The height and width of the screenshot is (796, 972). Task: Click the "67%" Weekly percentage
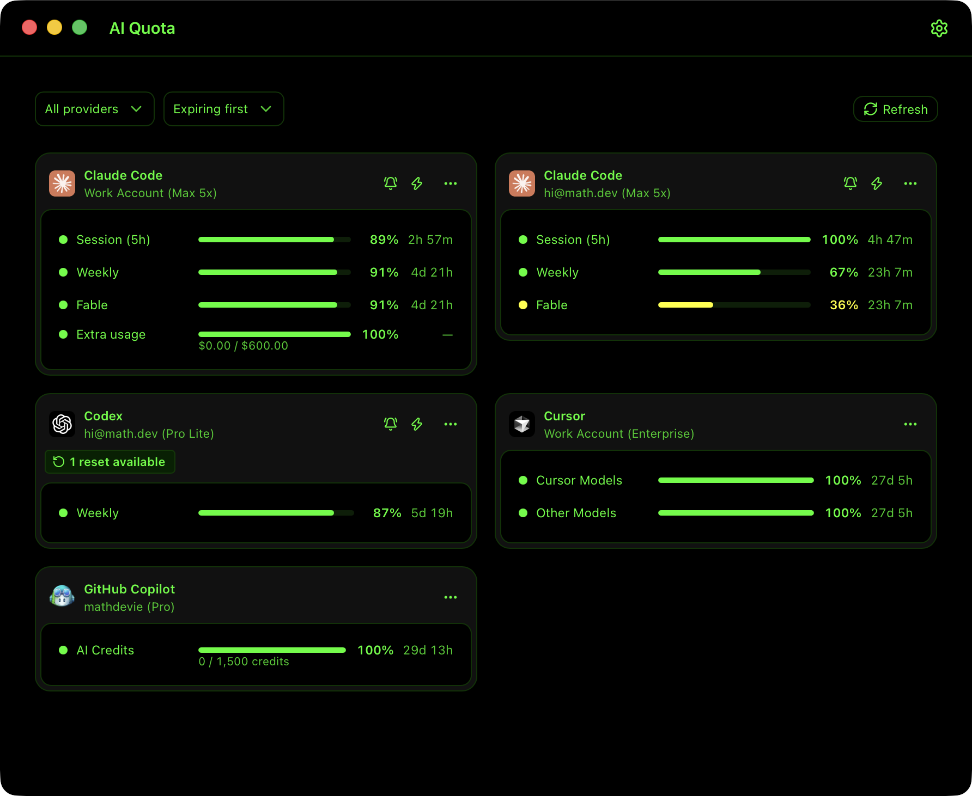click(x=844, y=272)
